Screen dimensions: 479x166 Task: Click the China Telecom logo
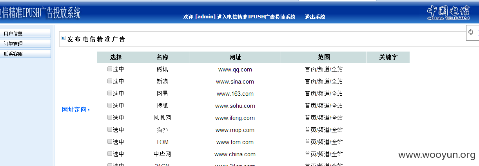pyautogui.click(x=448, y=13)
